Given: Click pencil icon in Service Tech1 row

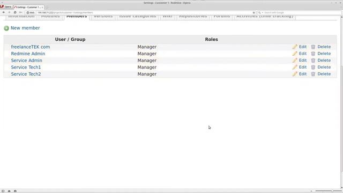Looking at the screenshot, I should click(295, 67).
